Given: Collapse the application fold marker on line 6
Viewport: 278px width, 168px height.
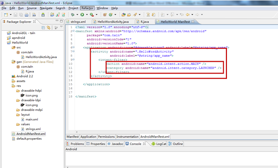Looking at the screenshot, I should (73, 47).
